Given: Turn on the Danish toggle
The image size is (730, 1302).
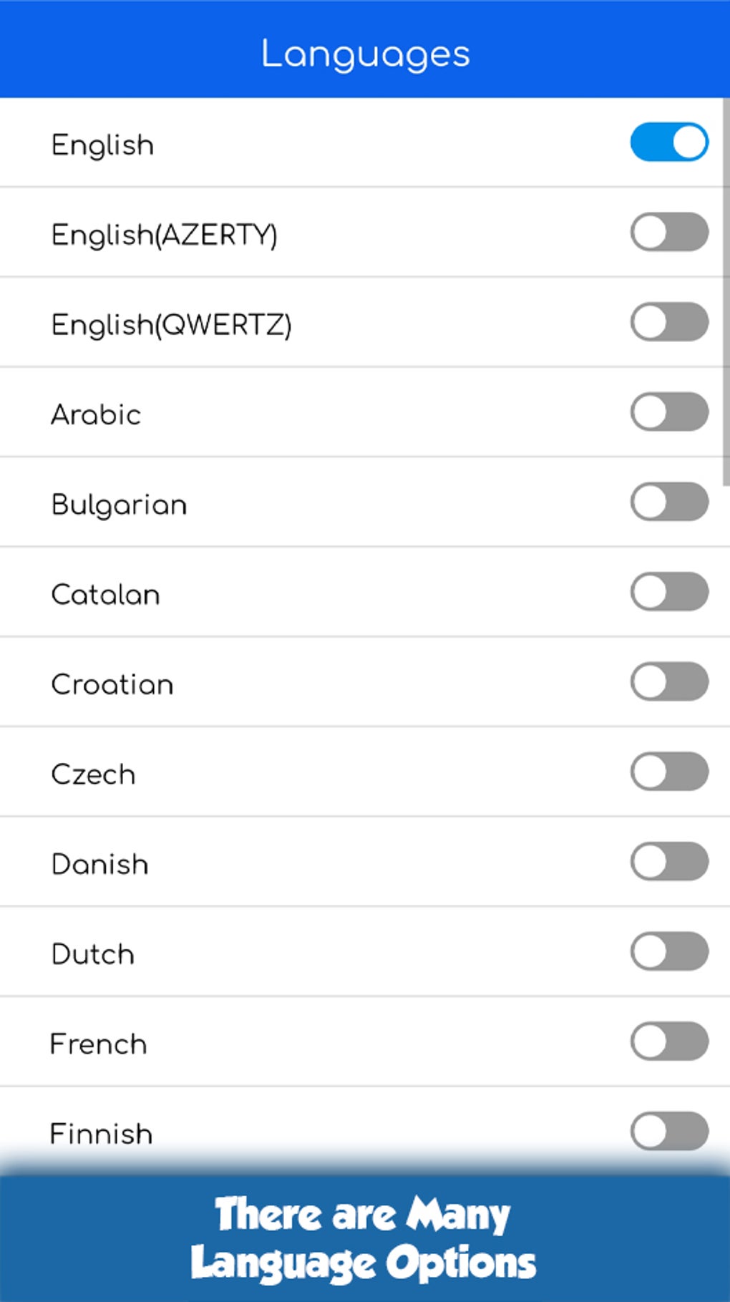Looking at the screenshot, I should click(x=669, y=861).
